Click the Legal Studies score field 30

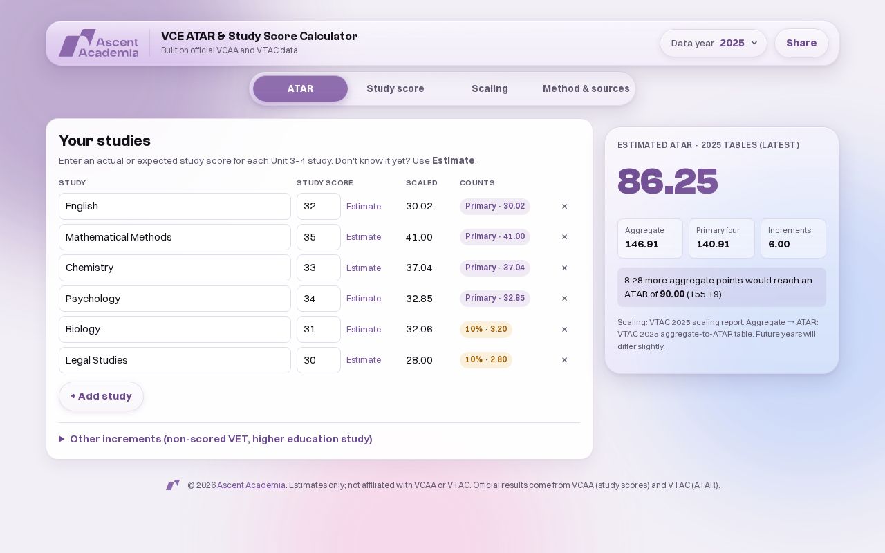(x=319, y=360)
